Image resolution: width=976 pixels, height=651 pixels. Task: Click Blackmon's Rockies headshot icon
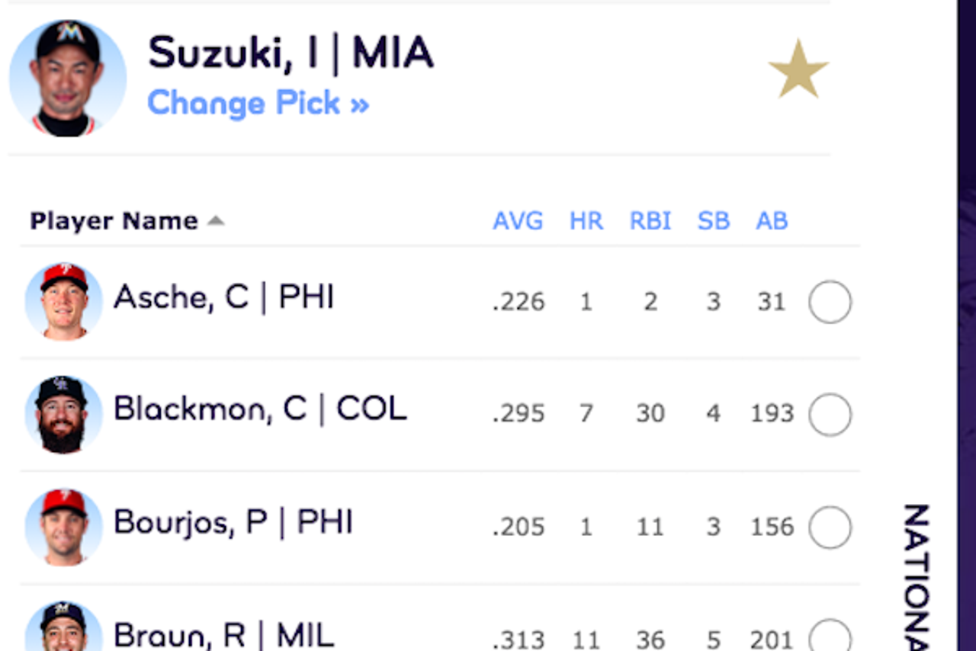pyautogui.click(x=64, y=414)
